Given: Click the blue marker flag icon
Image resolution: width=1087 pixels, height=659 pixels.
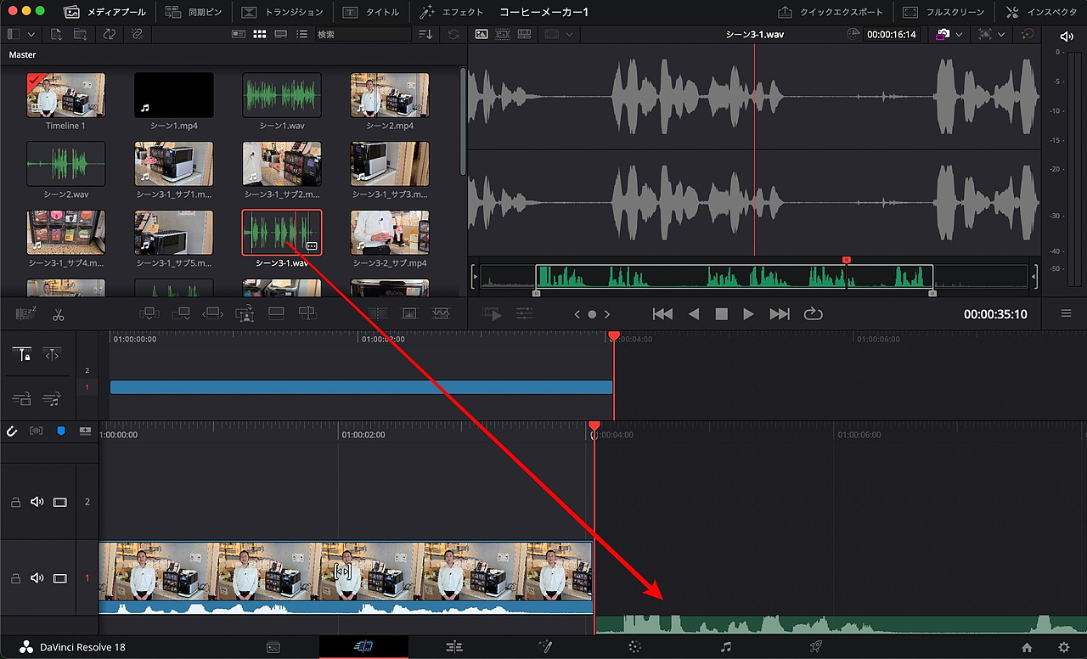Looking at the screenshot, I should (x=60, y=431).
